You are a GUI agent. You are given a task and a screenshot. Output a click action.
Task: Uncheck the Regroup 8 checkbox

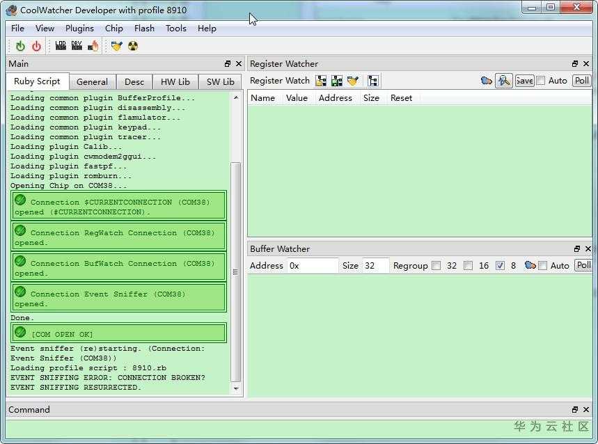(x=500, y=265)
